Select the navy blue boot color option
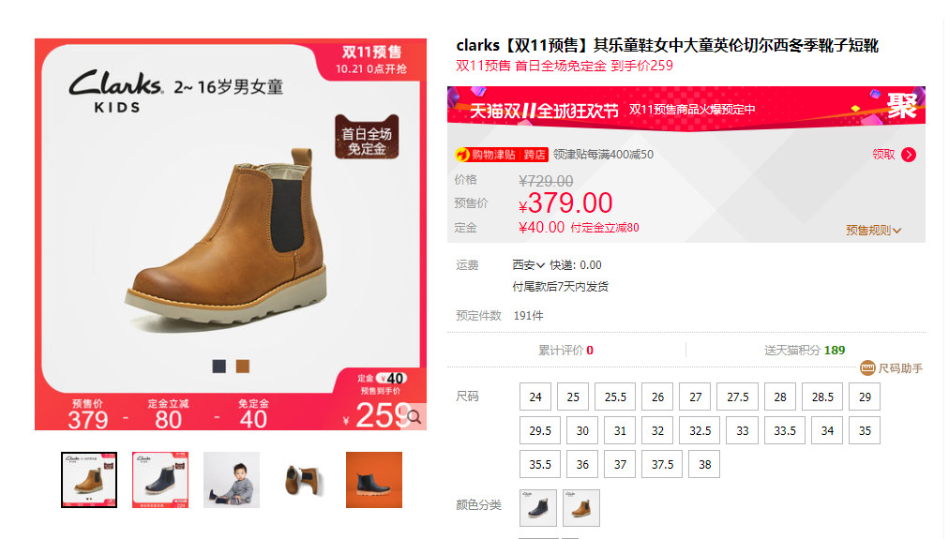Screen dimensions: 949x539 click(538, 507)
